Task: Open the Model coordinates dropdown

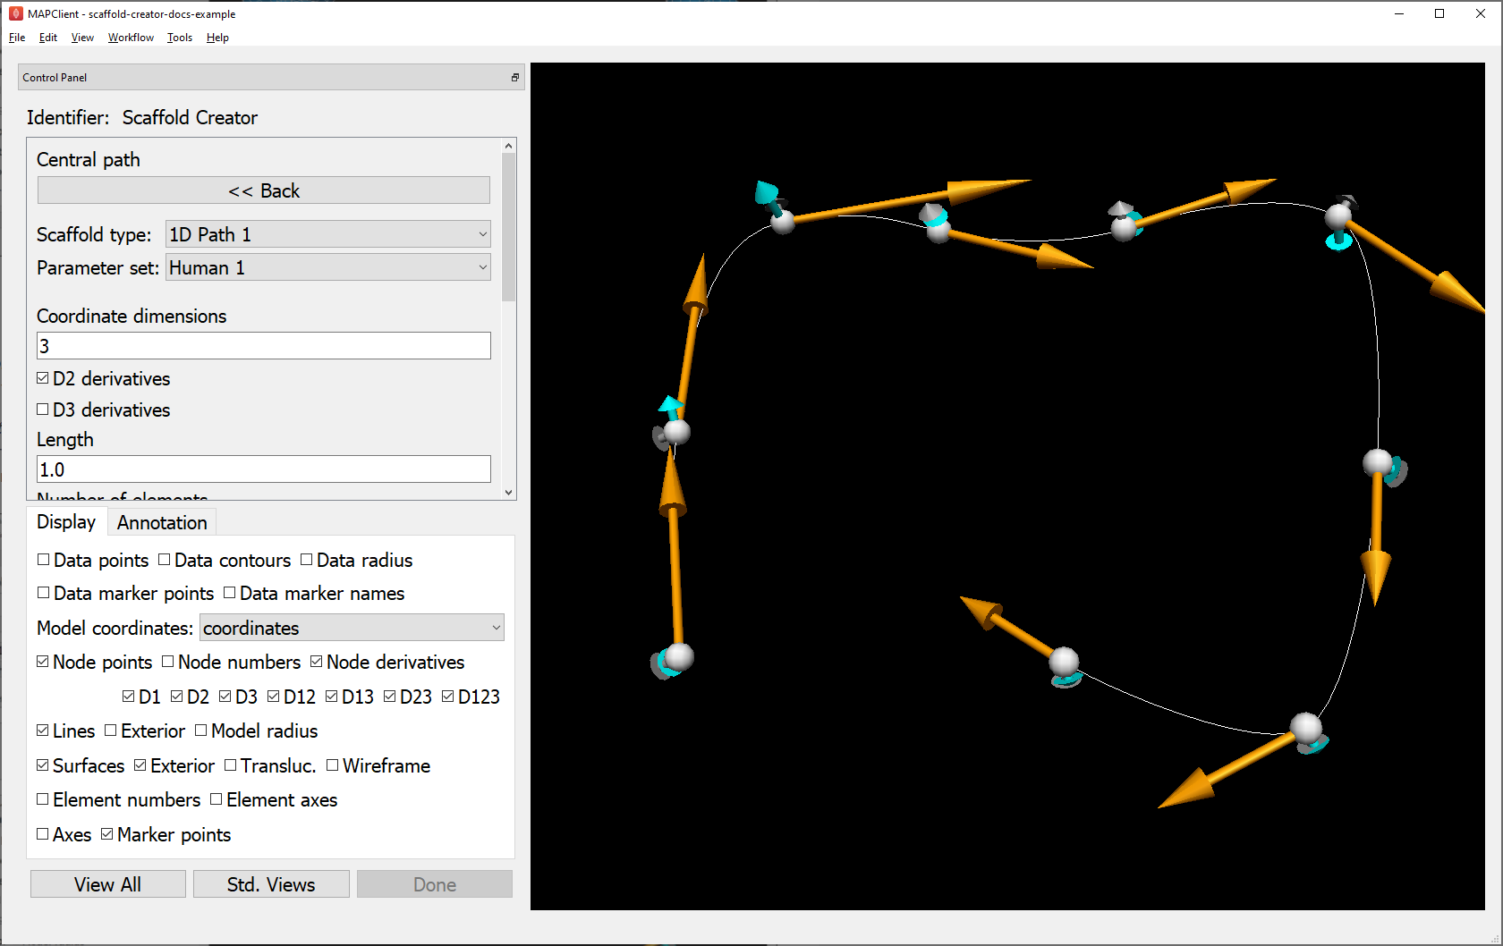Action: [352, 628]
